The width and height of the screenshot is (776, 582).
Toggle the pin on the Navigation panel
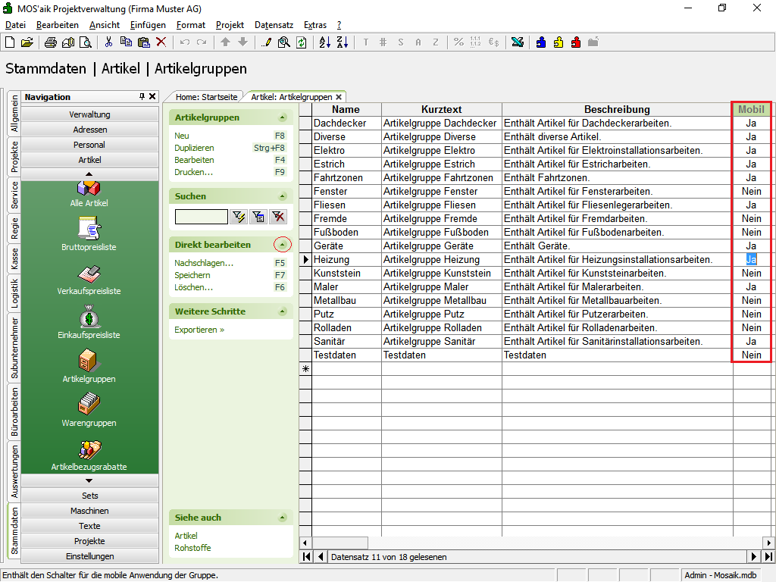pyautogui.click(x=142, y=97)
